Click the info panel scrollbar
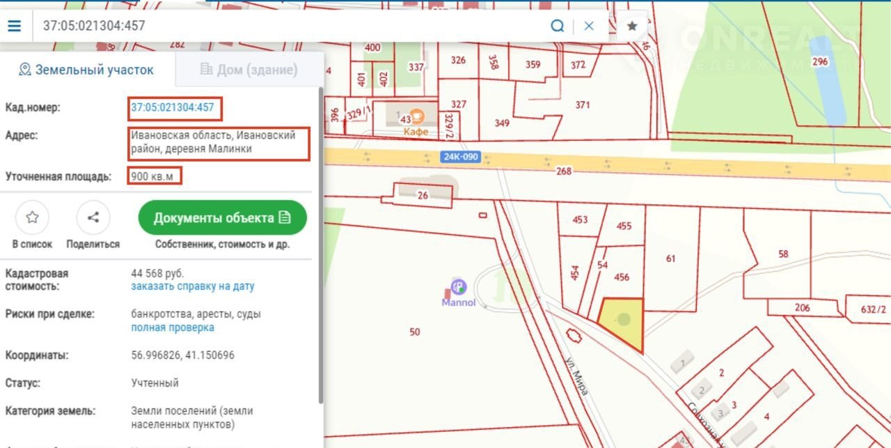Viewport: 891px width, 448px height. click(x=321, y=244)
